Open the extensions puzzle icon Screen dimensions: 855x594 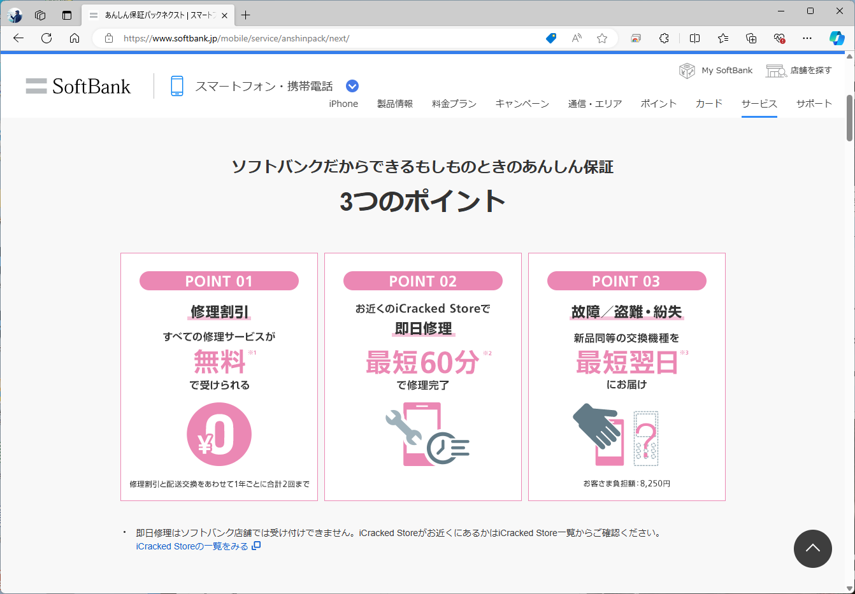[664, 38]
